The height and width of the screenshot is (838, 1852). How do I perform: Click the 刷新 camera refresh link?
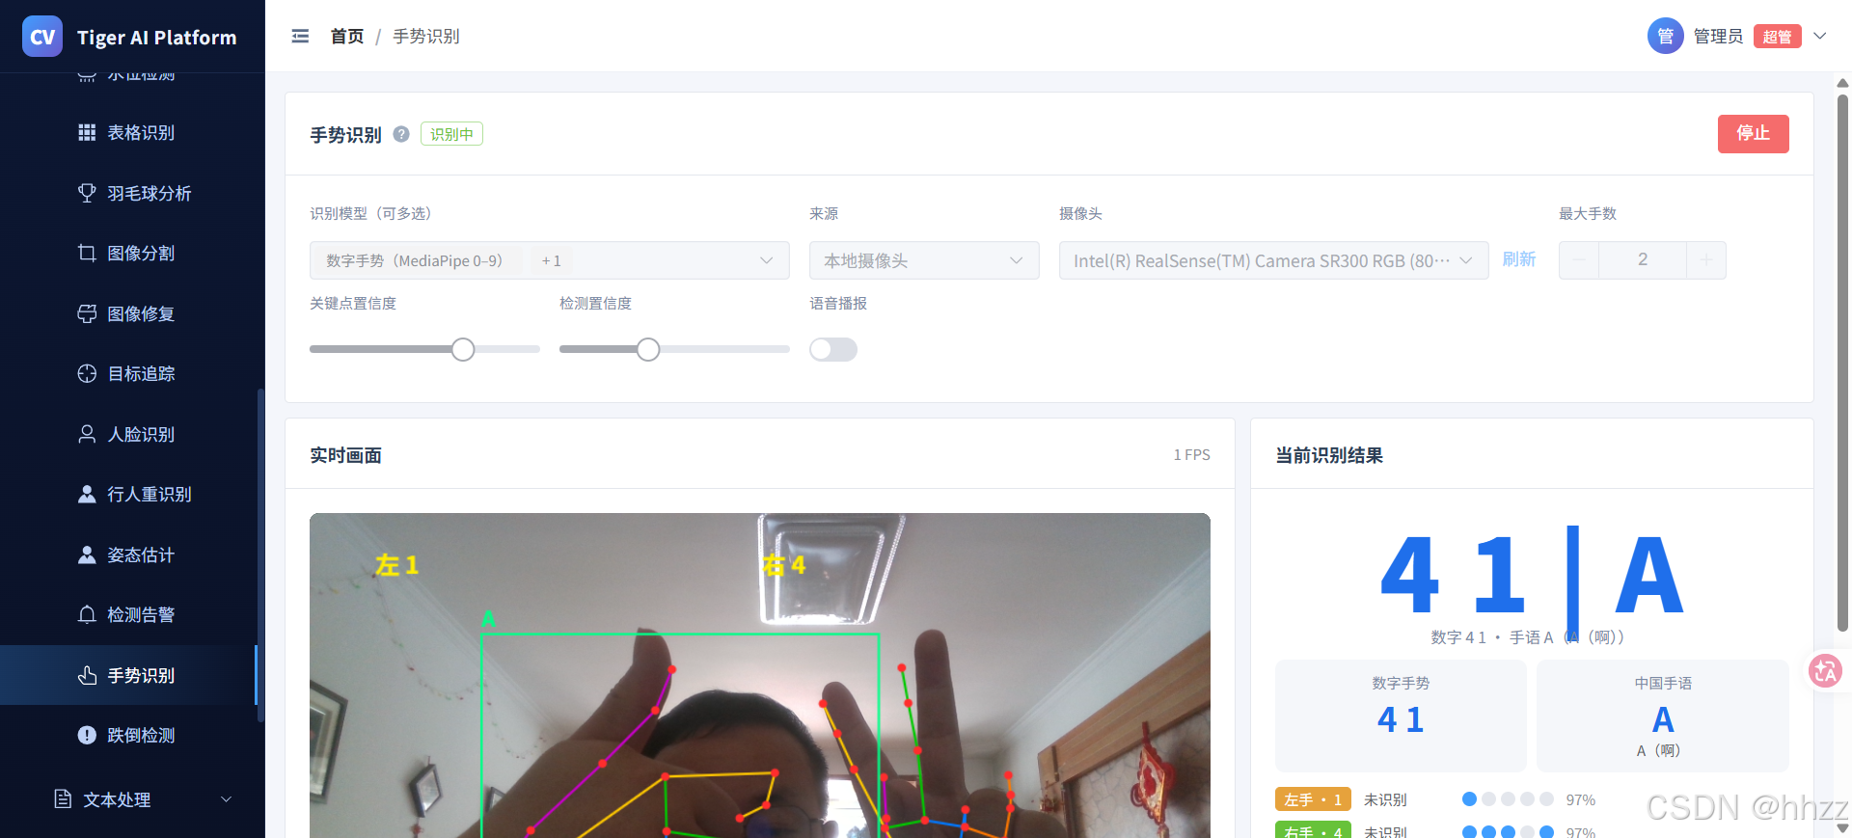click(1518, 259)
